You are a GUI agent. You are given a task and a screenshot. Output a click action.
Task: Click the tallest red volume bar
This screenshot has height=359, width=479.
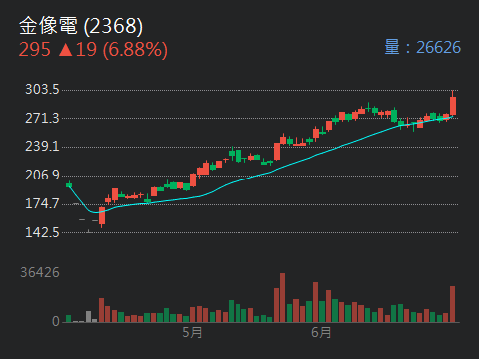click(282, 298)
